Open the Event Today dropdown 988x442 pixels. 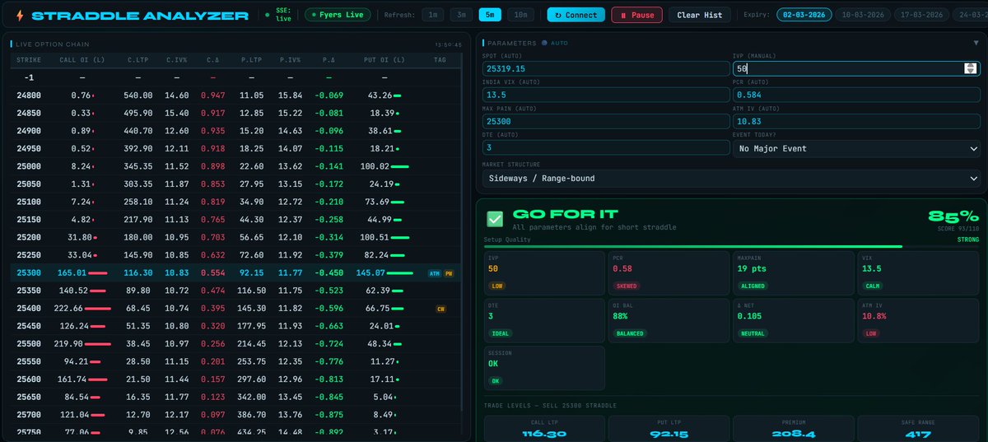(856, 148)
